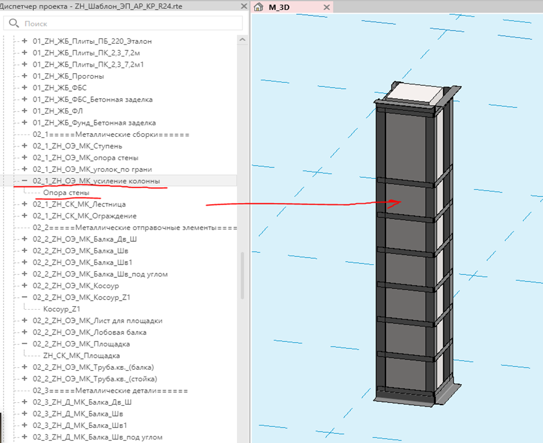Collapse 02_2_ZH_ОЭ_МК_Площадка node

[x=25, y=344]
